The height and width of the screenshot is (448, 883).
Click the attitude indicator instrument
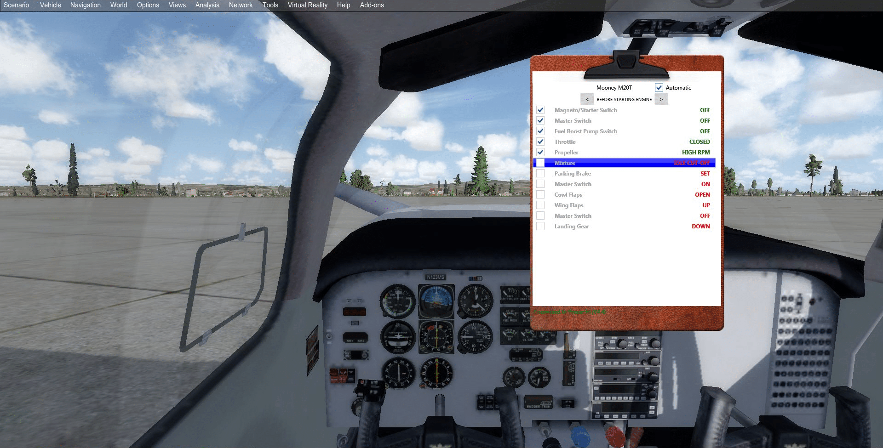pos(436,301)
